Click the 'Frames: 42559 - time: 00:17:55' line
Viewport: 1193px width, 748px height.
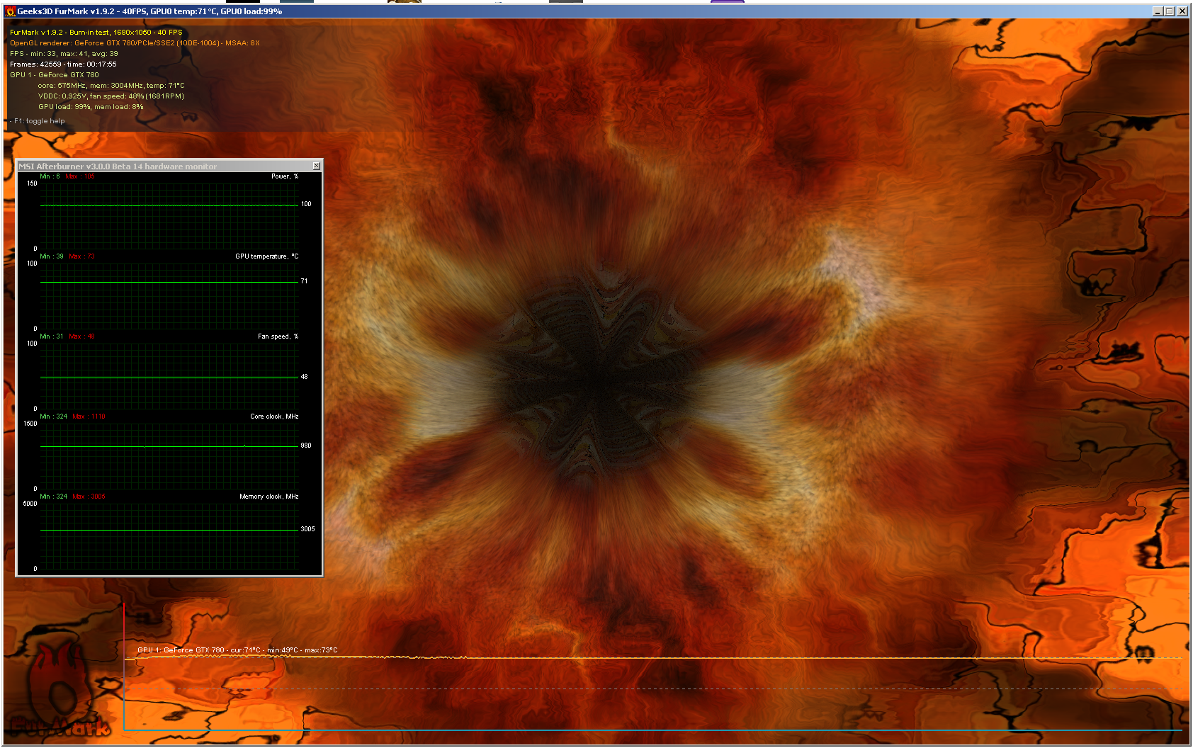point(63,64)
